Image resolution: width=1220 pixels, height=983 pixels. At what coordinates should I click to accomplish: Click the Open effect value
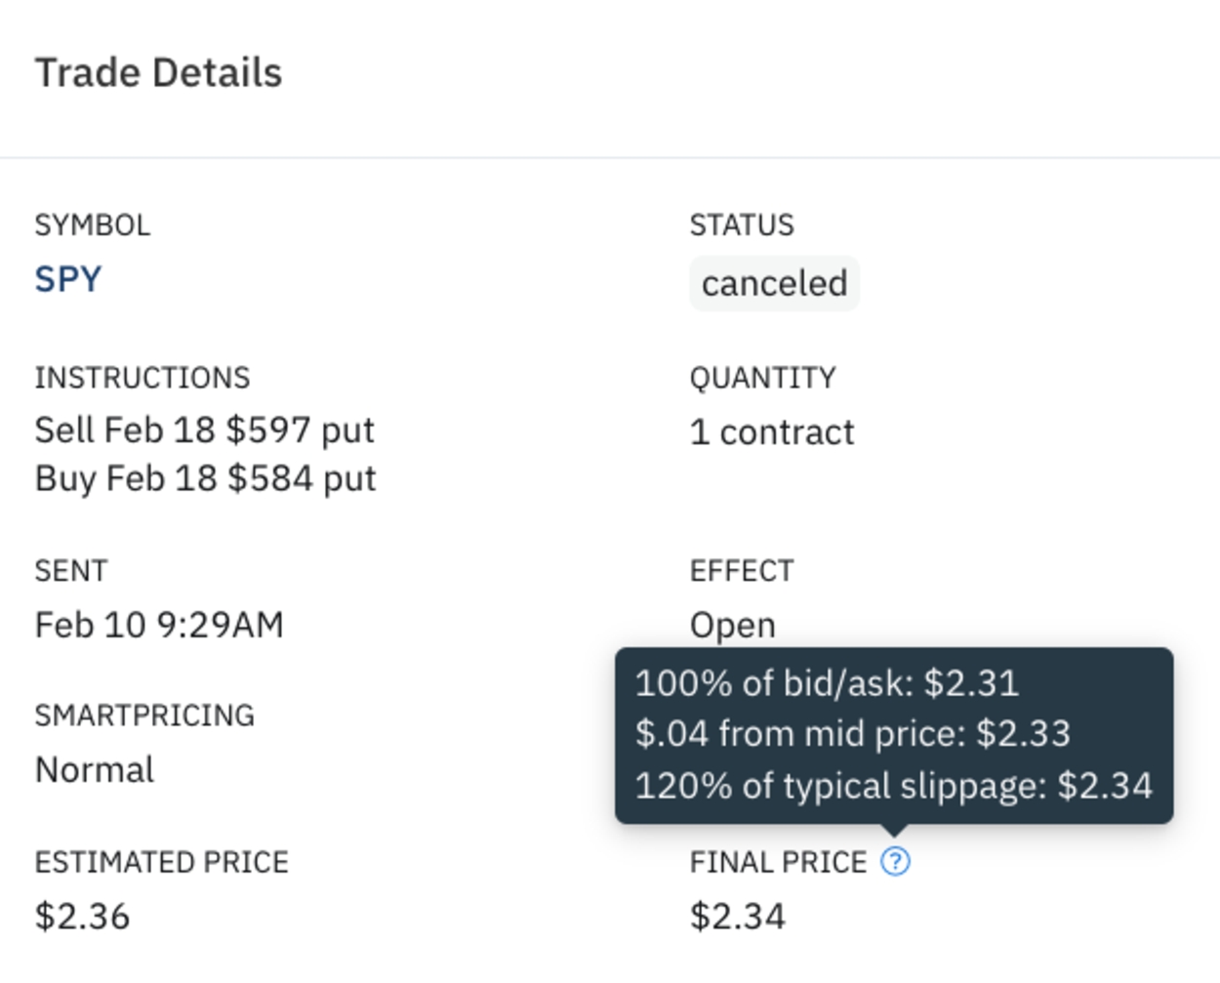point(732,626)
